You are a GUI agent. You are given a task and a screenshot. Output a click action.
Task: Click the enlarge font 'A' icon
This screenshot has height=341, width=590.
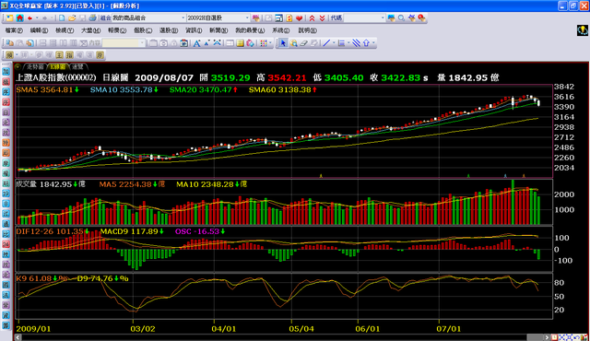click(x=196, y=43)
